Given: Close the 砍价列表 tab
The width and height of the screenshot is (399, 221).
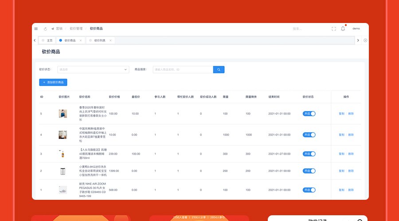Looking at the screenshot, I should point(110,41).
